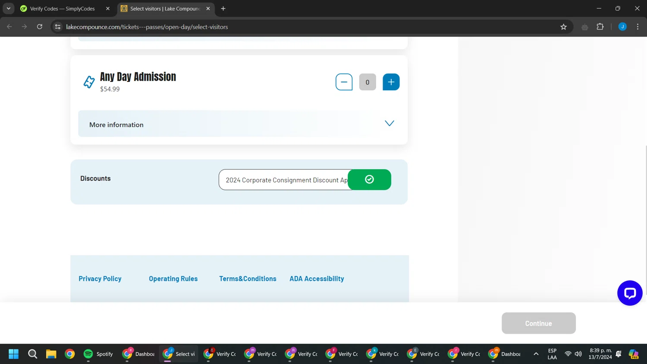647x364 pixels.
Task: Go back to the previous page
Action: coord(9,27)
